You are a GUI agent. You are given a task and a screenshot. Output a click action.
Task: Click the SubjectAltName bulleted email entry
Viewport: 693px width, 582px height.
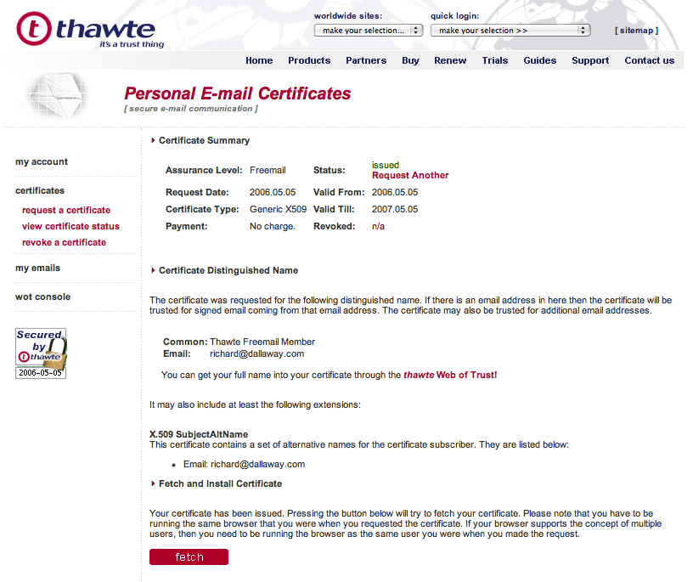245,465
